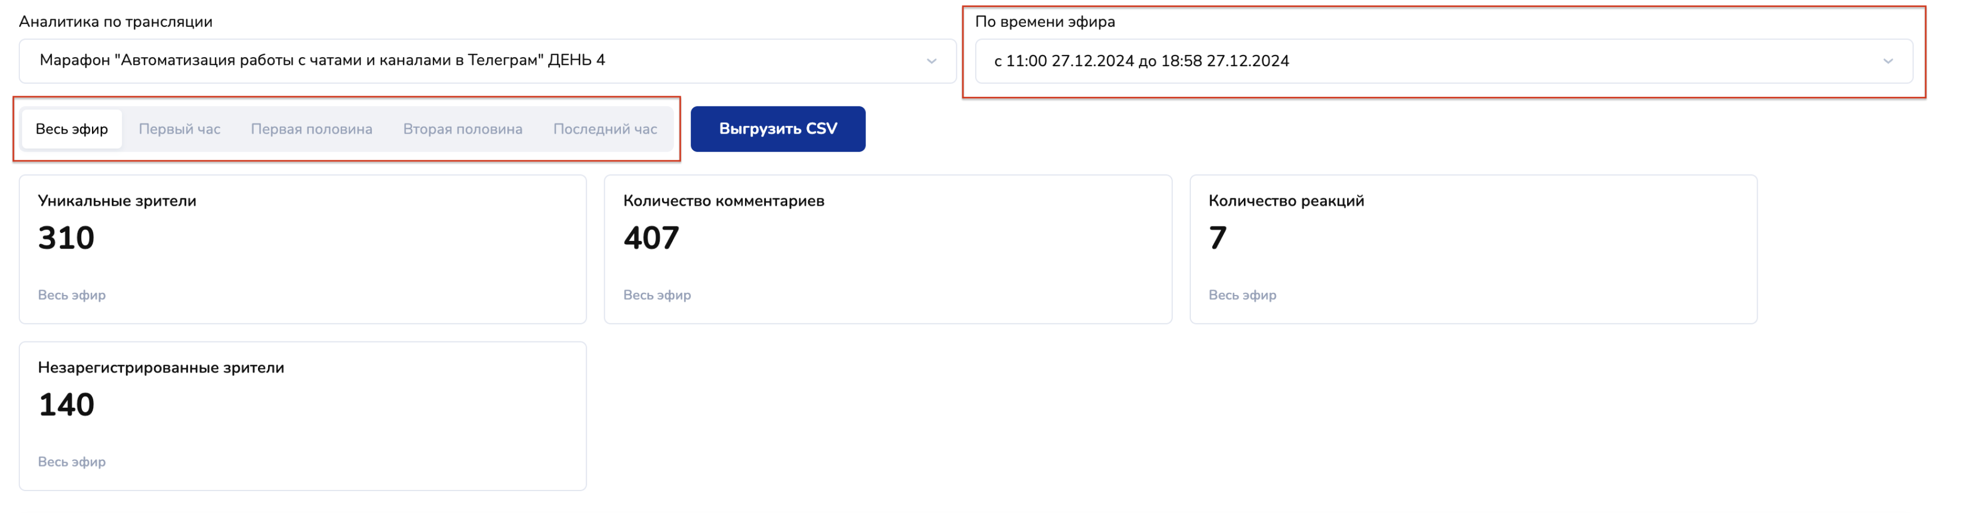The height and width of the screenshot is (513, 1961).
Task: Click the Уникальные зрители card title
Action: coord(117,200)
